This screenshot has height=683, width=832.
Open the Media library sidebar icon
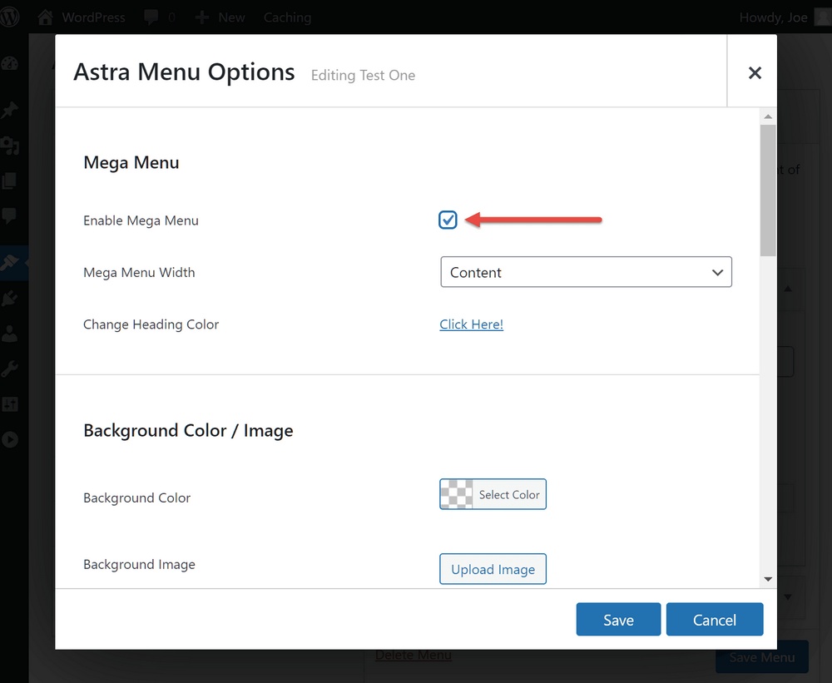(x=10, y=146)
